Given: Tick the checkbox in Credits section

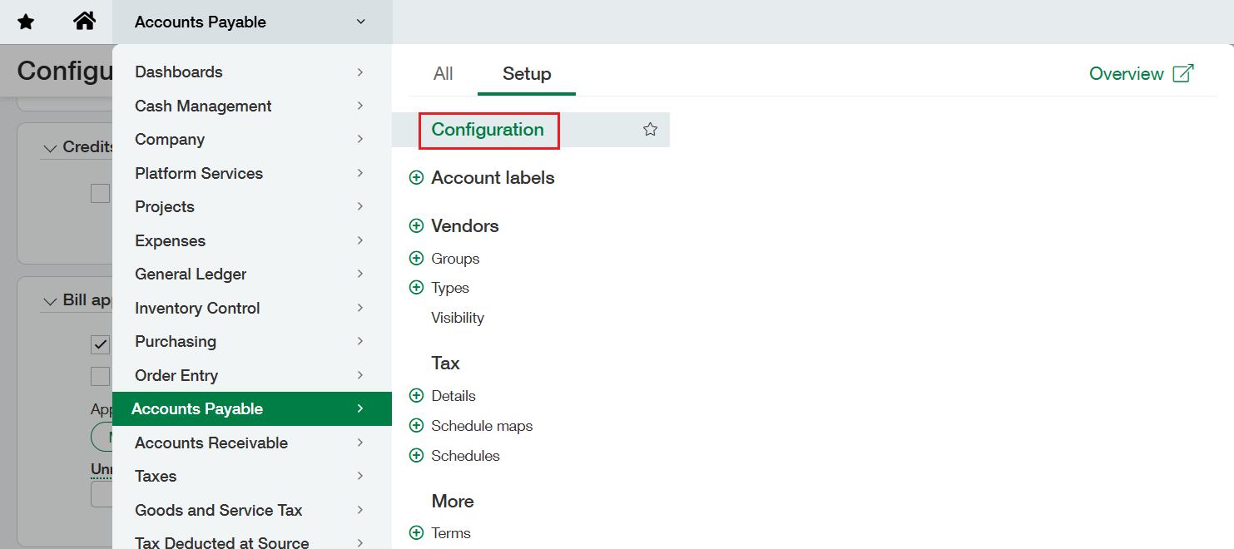Looking at the screenshot, I should click(x=101, y=193).
